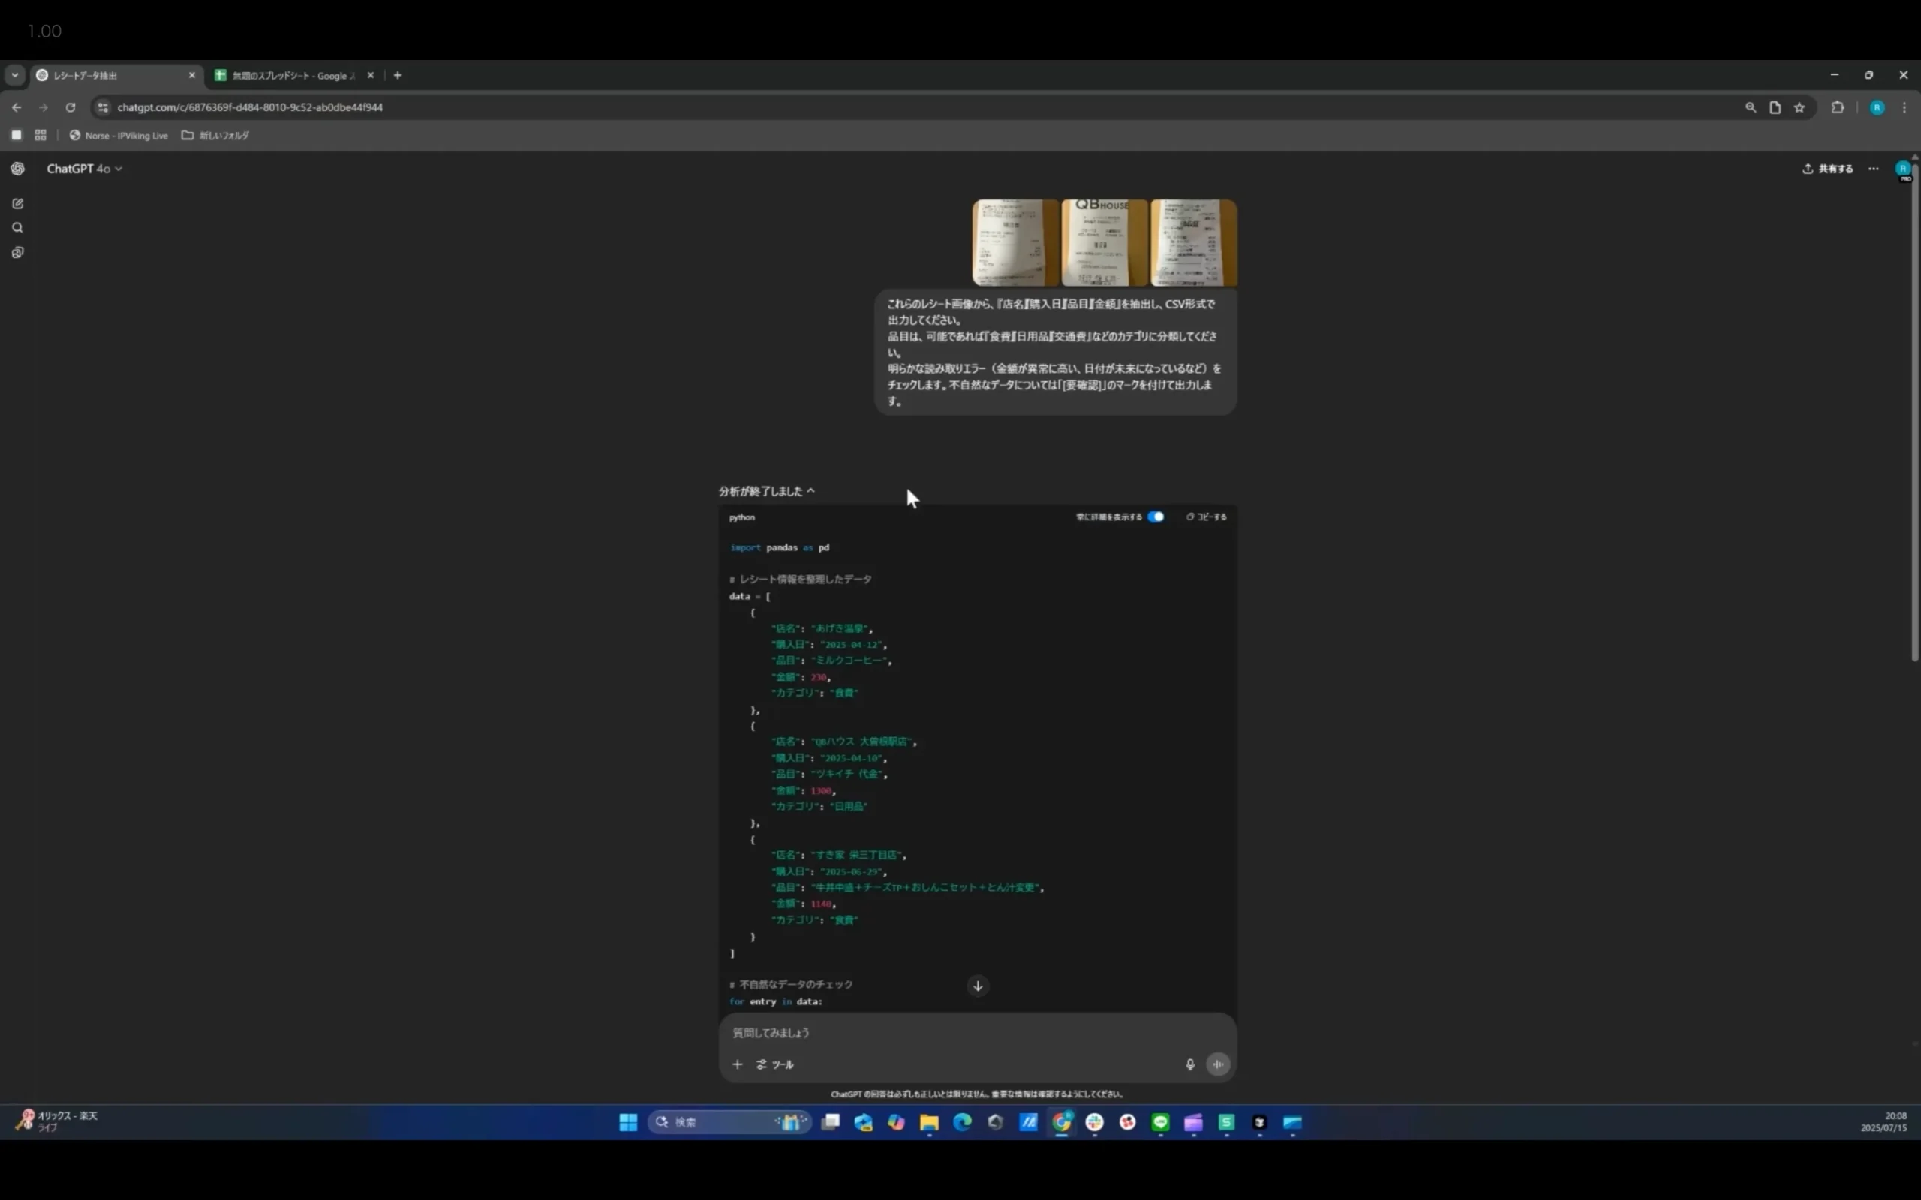Toggle the always show details switch

click(x=1155, y=517)
